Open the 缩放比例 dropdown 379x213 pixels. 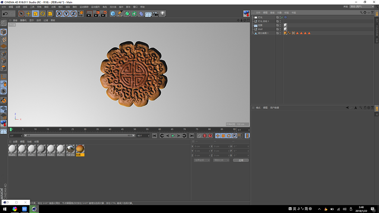[x=221, y=160]
